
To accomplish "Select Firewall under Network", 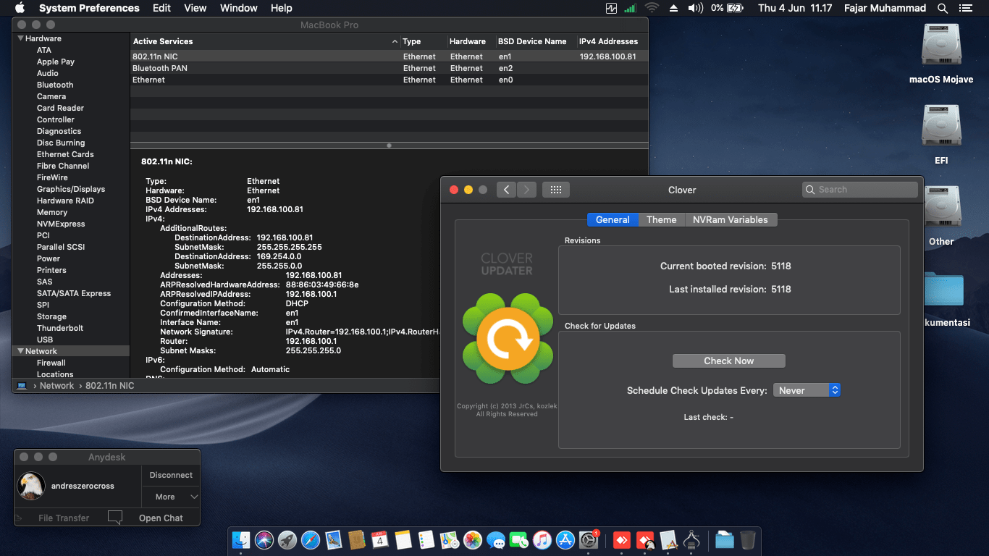I will coord(51,363).
